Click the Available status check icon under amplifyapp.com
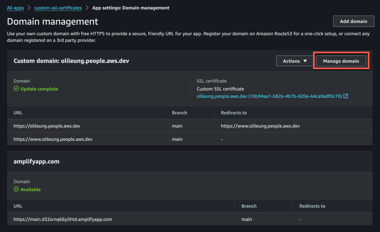380x232 pixels. point(16,189)
